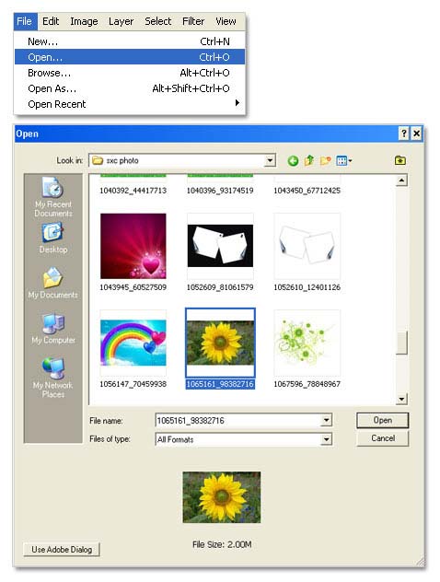Expand the File name dropdown arrow
The image size is (440, 582).
[326, 420]
